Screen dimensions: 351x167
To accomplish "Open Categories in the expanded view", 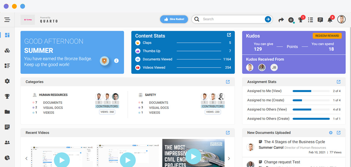I will 228,82.
